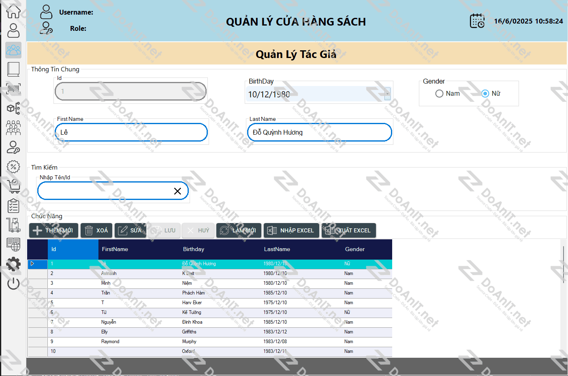Click the calendar clock icon in header
The height and width of the screenshot is (376, 568).
coord(477,21)
